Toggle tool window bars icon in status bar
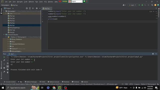Screen dimensions: 160x90 [1, 84]
